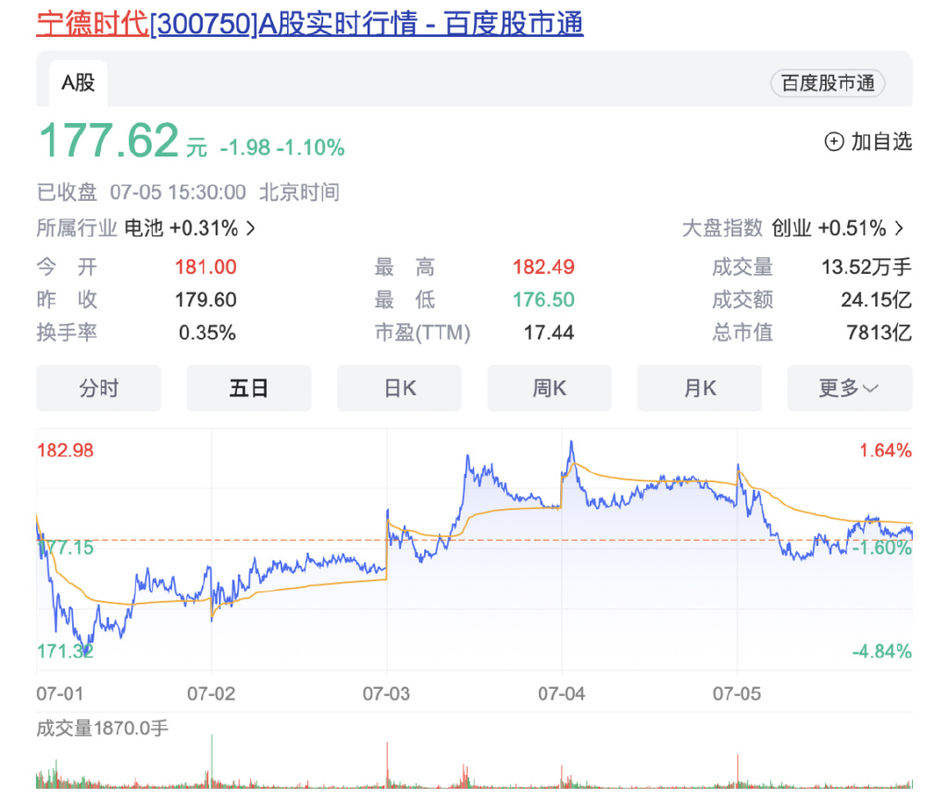This screenshot has width=948, height=810.
Task: Click the 1.64% axis label
Action: click(886, 450)
